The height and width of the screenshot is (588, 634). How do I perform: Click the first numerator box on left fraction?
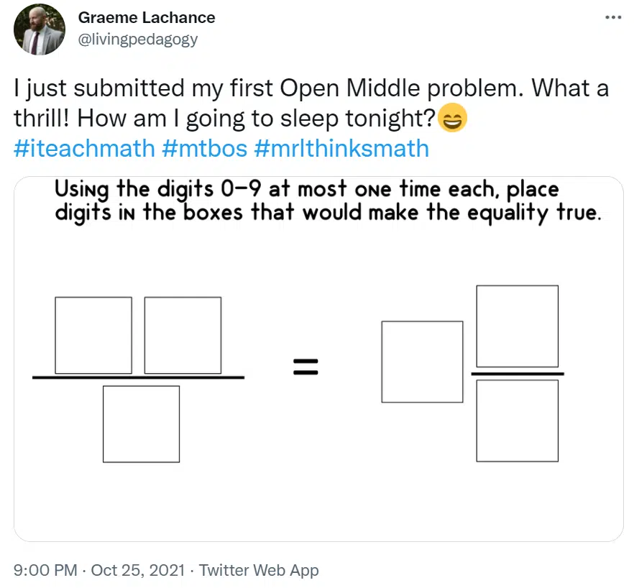coord(93,335)
